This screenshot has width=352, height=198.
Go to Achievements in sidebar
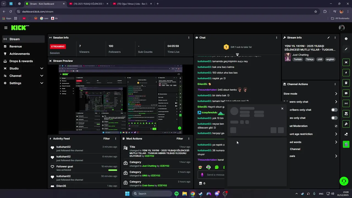[23, 54]
